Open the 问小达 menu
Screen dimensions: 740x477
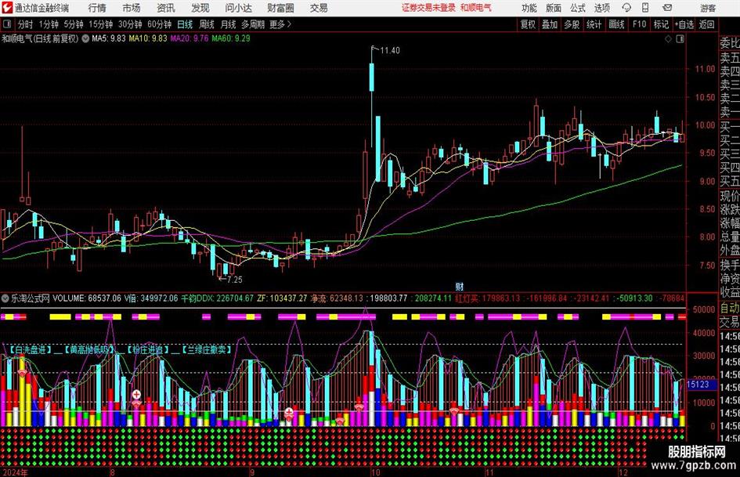[238, 8]
